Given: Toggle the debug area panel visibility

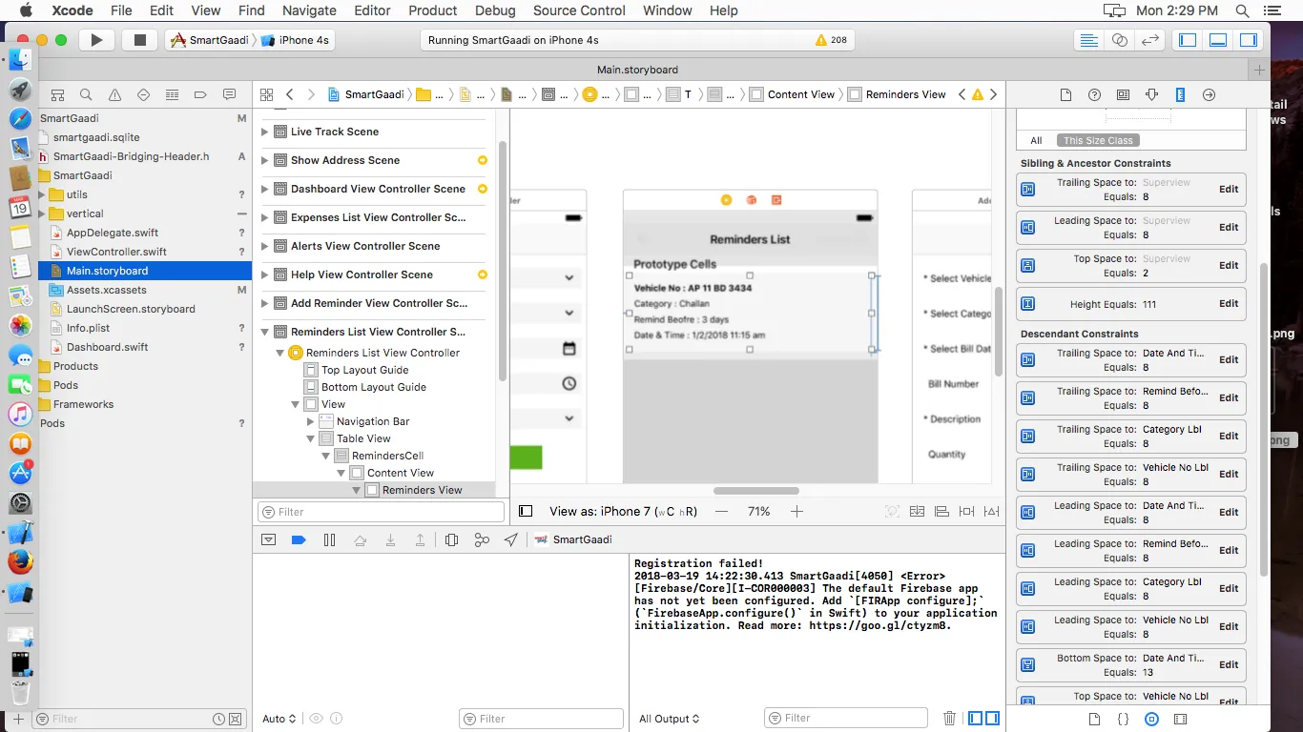Looking at the screenshot, I should coord(1218,40).
